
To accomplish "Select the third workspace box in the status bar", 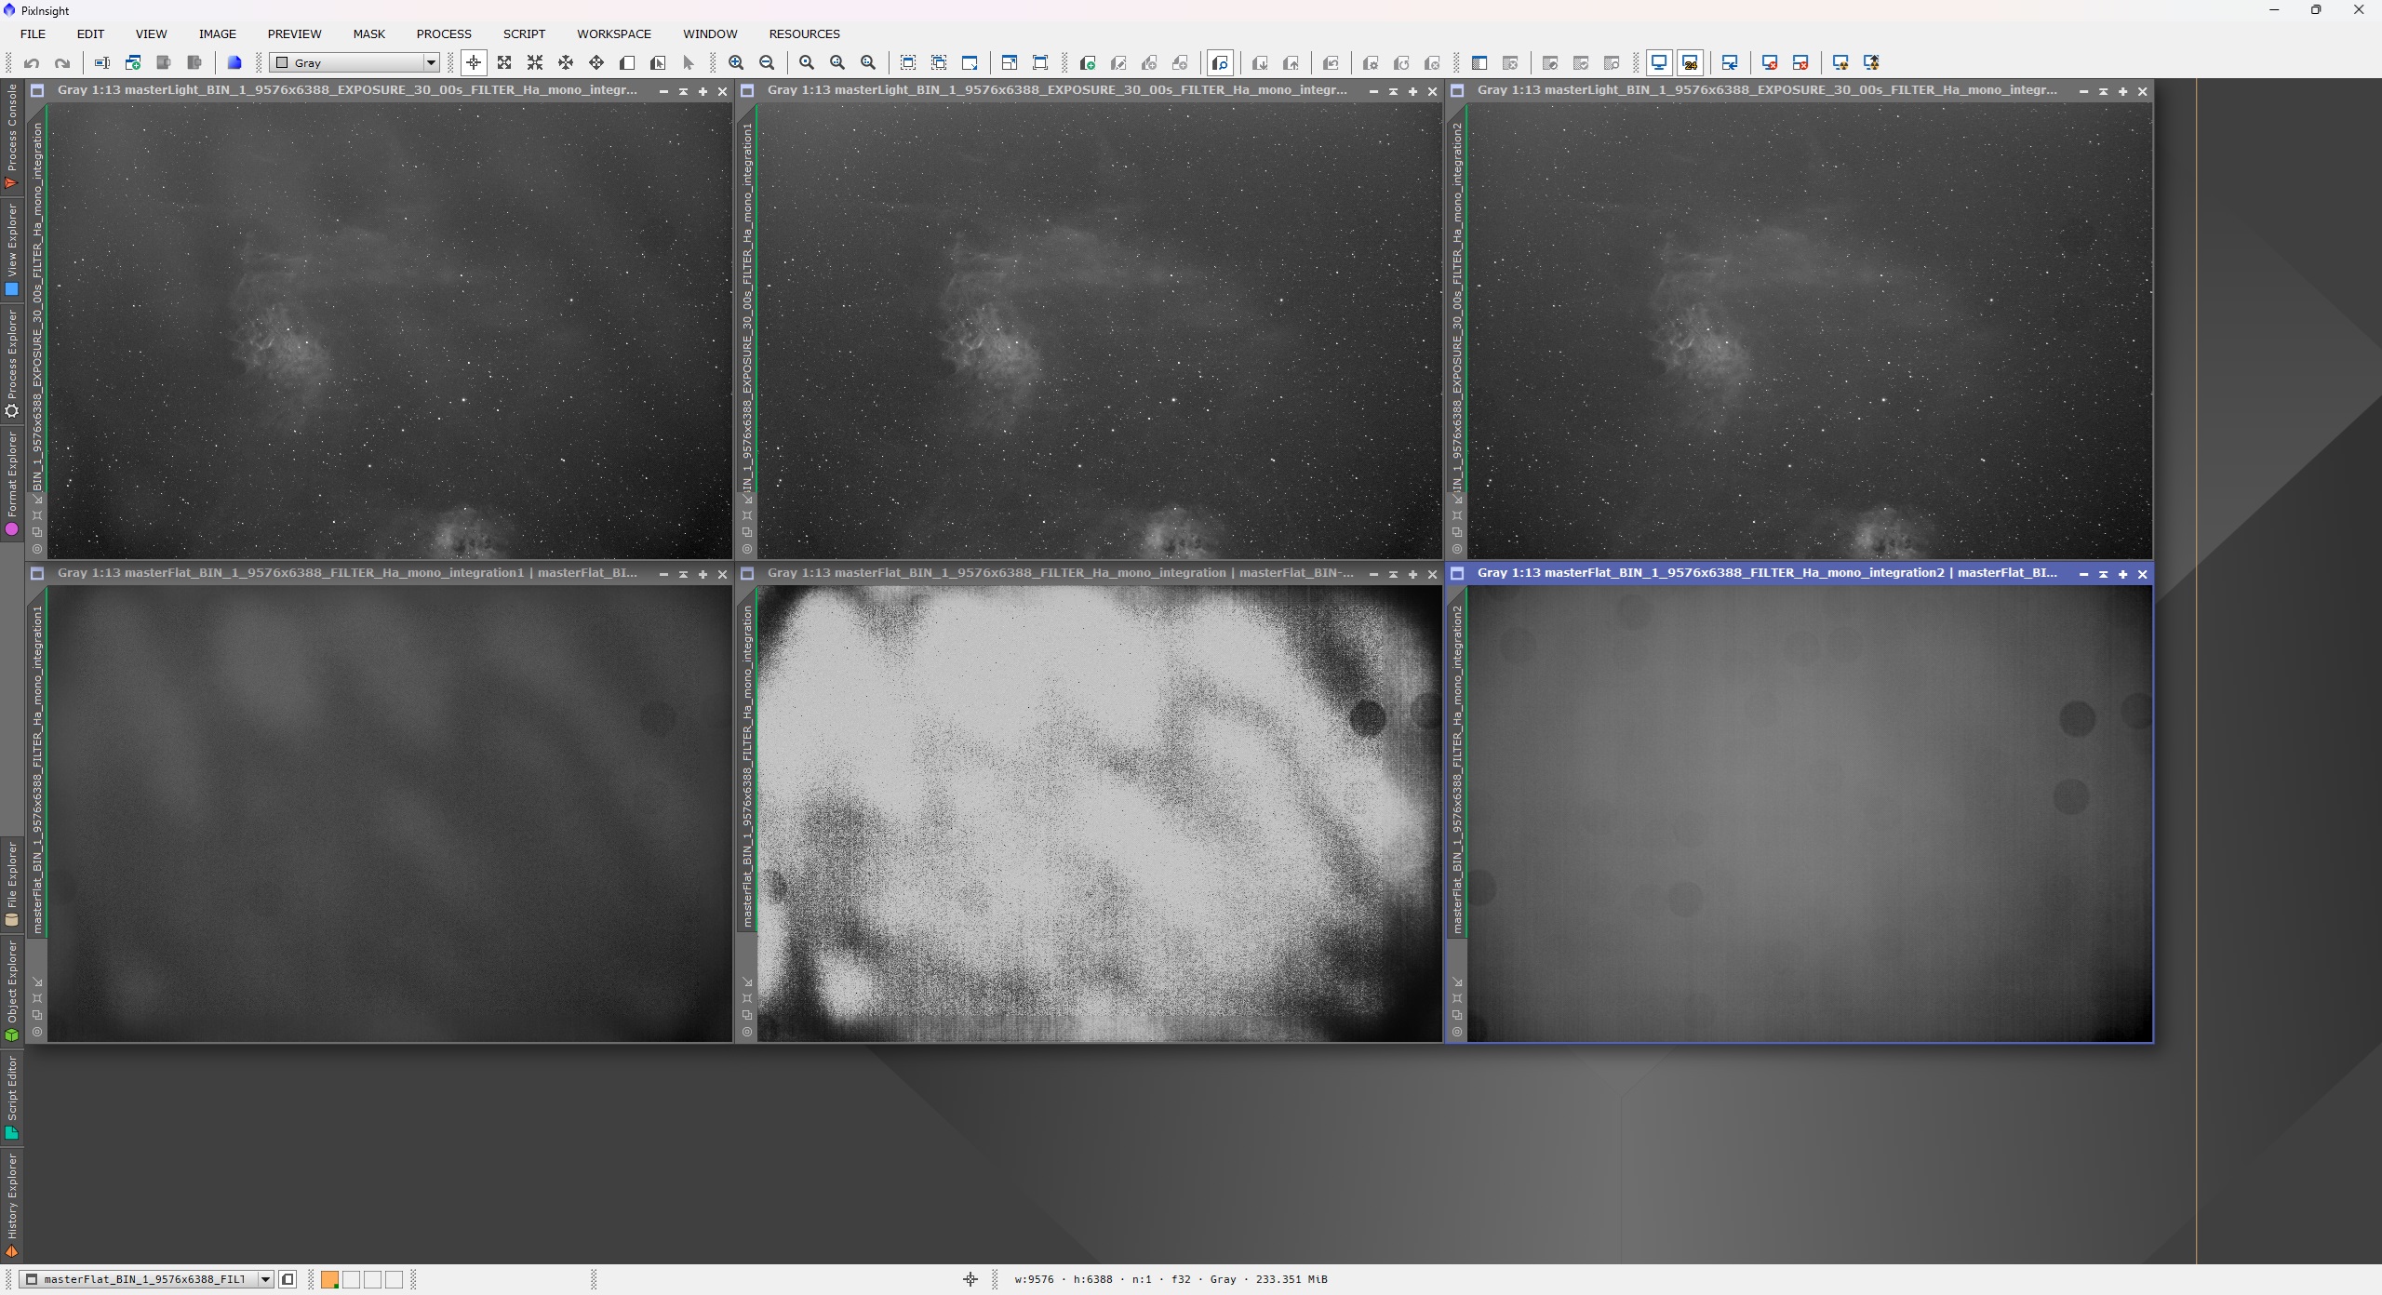I will 372,1280.
